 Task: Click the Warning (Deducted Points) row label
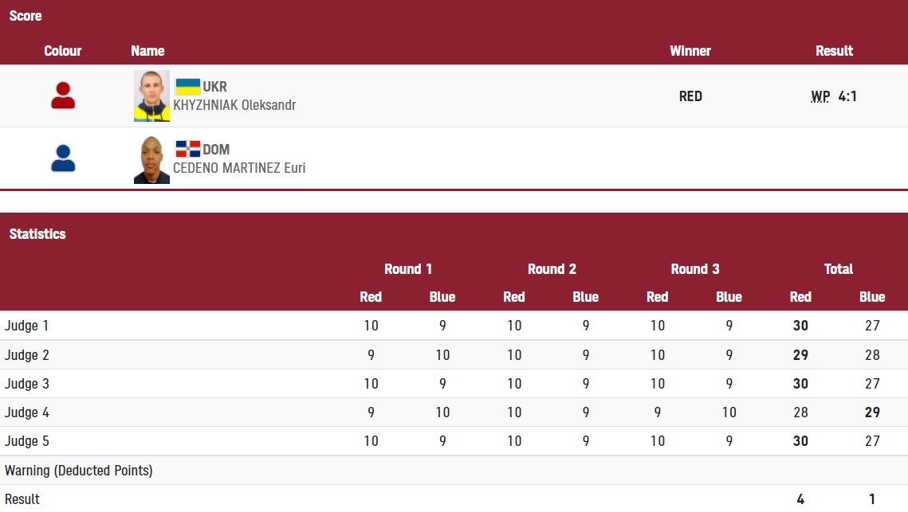[x=79, y=471]
